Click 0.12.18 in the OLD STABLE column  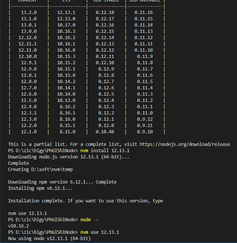pyautogui.click(x=105, y=12)
